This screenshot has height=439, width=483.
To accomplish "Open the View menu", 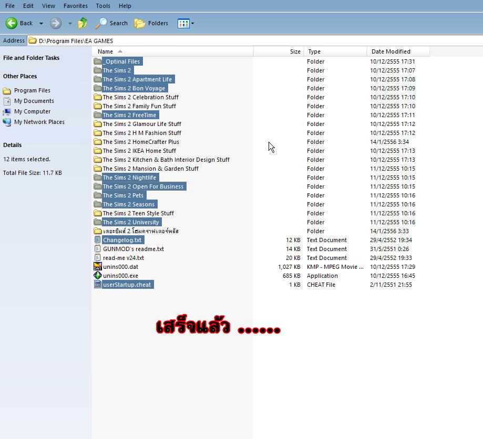I will point(49,6).
